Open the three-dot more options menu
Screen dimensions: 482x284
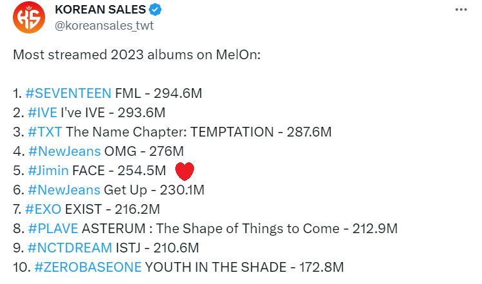(x=461, y=10)
